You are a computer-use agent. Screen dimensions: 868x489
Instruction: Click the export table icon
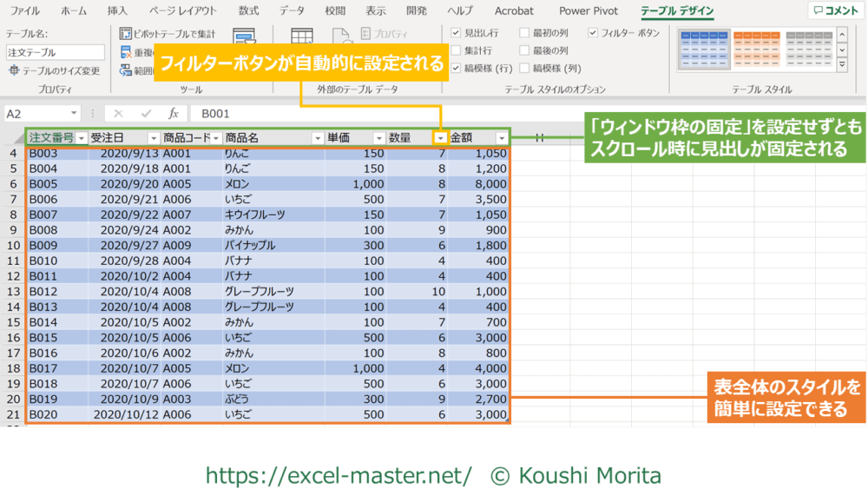301,38
